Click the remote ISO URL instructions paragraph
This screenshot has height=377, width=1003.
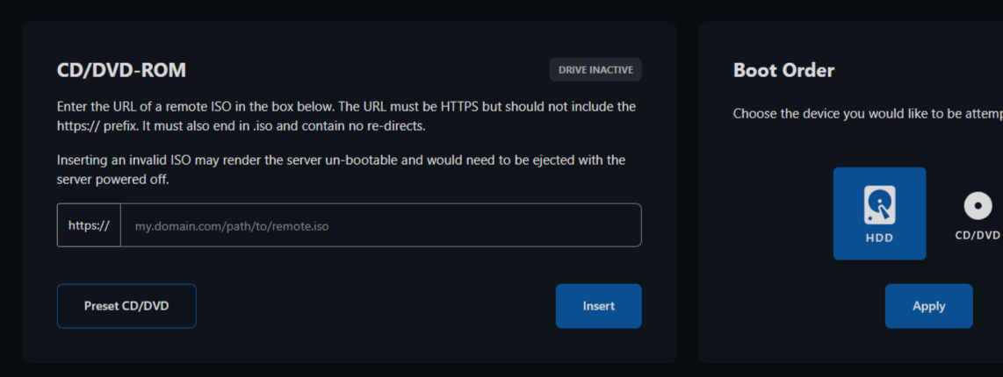click(346, 116)
